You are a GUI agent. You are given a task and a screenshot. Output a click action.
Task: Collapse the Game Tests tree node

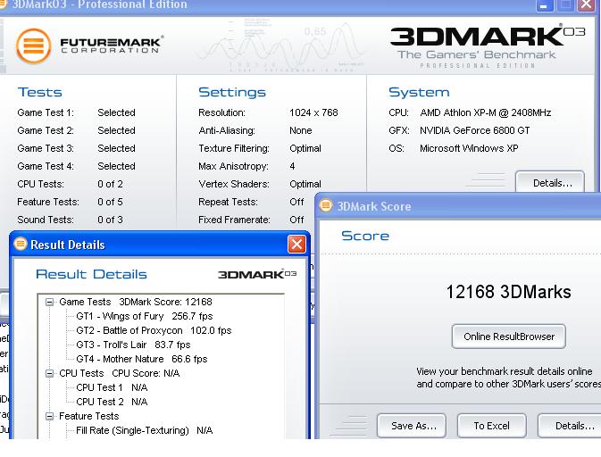pos(49,302)
